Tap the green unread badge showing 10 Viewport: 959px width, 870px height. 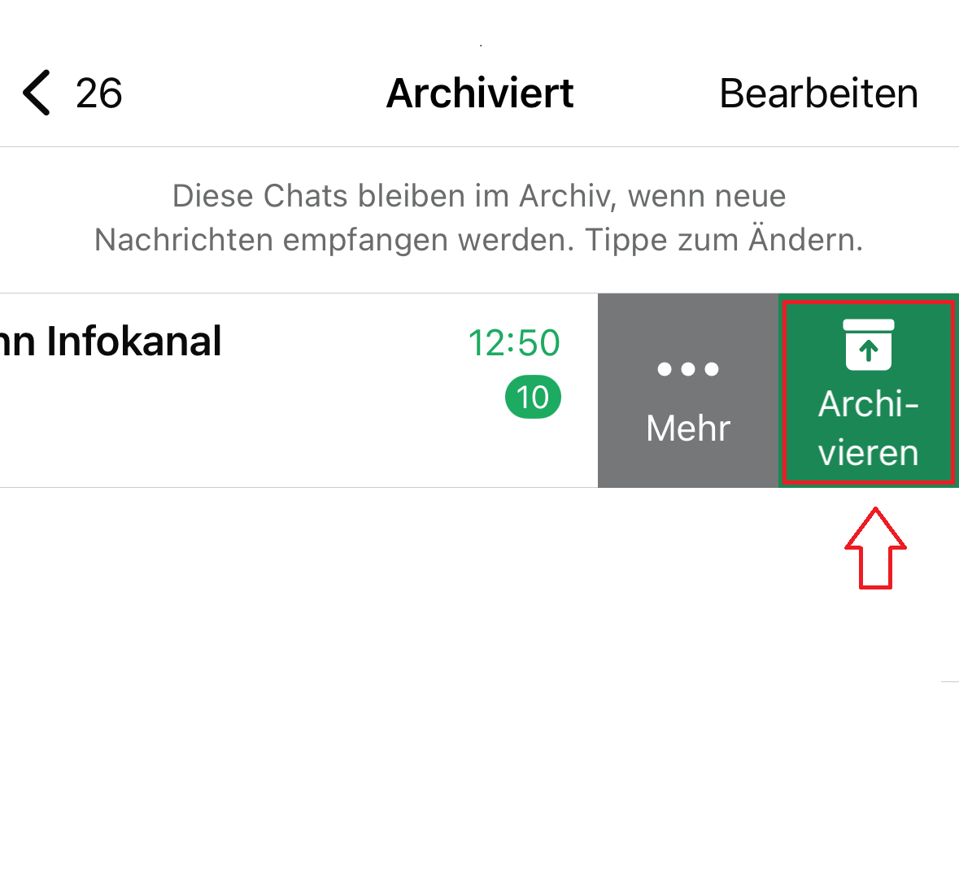point(533,398)
